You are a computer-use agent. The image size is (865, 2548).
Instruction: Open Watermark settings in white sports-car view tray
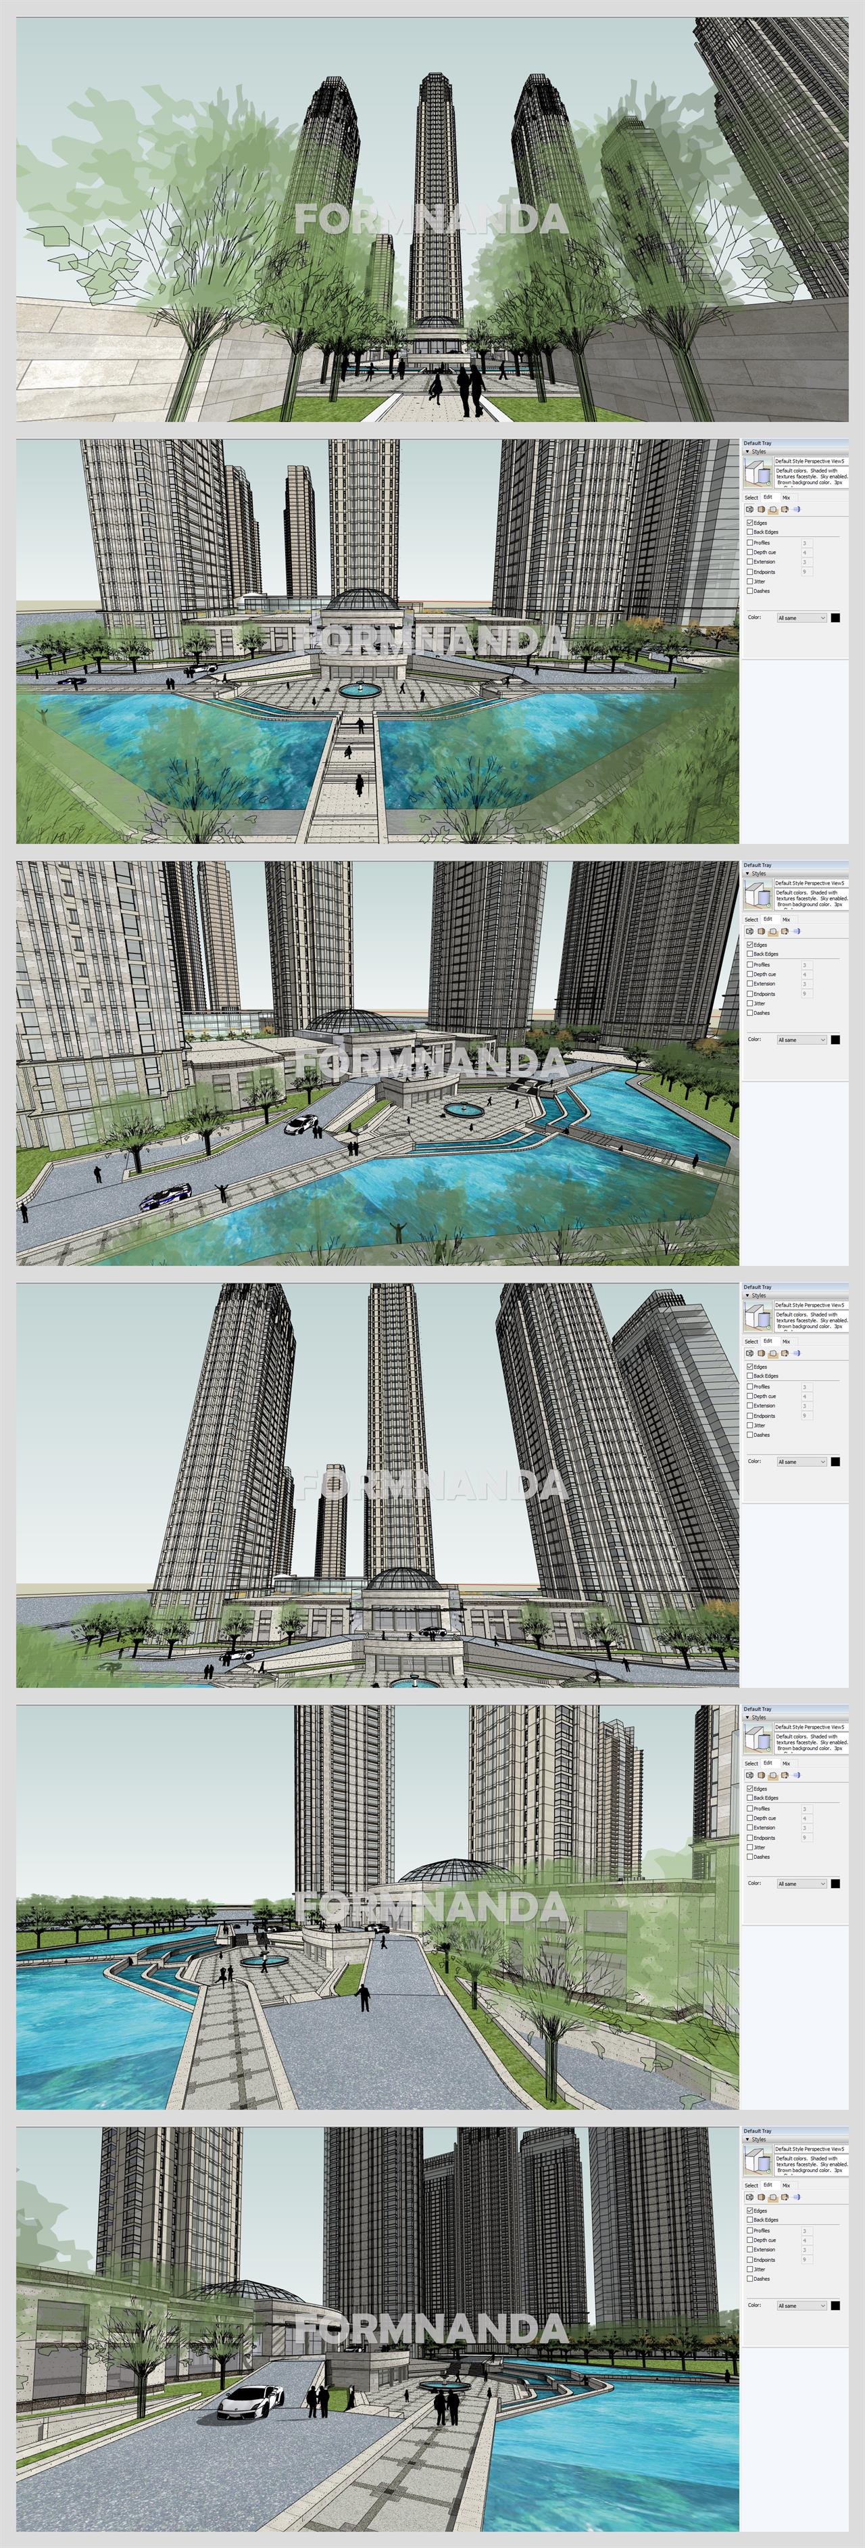[x=785, y=2197]
